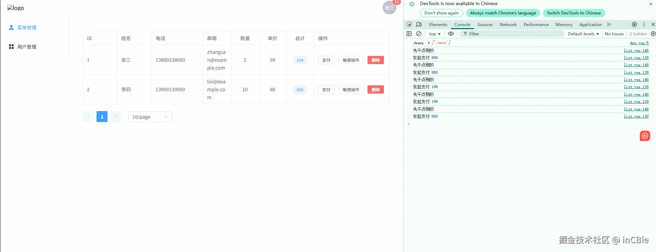
Task: Click the info icon in notification bar
Action: 411,4
